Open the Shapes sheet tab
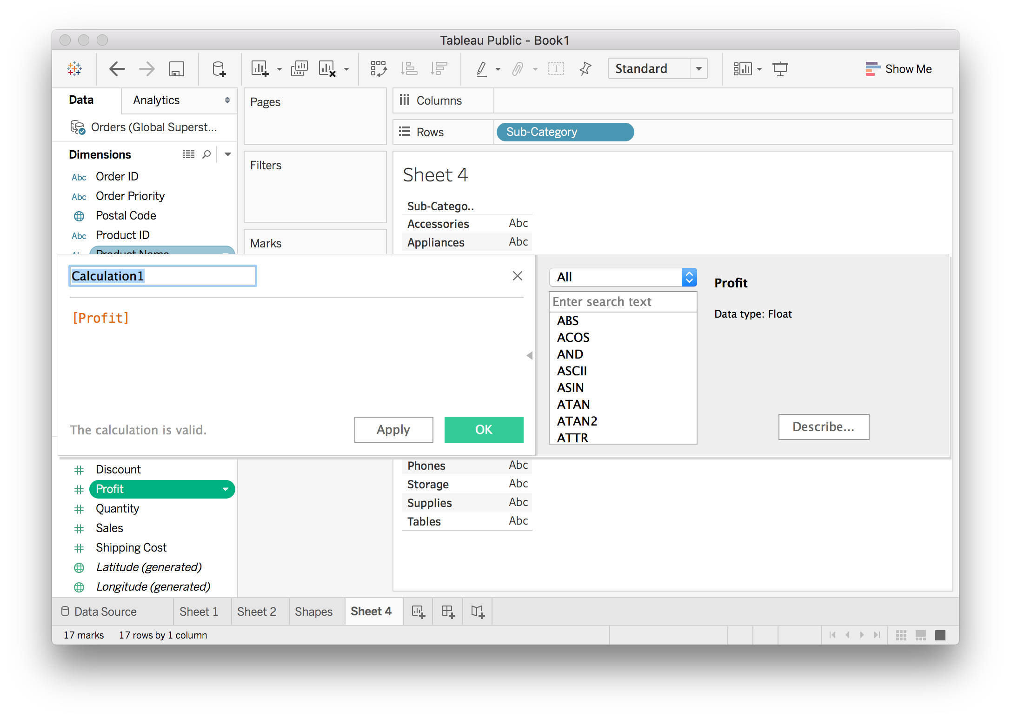Viewport: 1011px width, 719px height. pyautogui.click(x=313, y=612)
